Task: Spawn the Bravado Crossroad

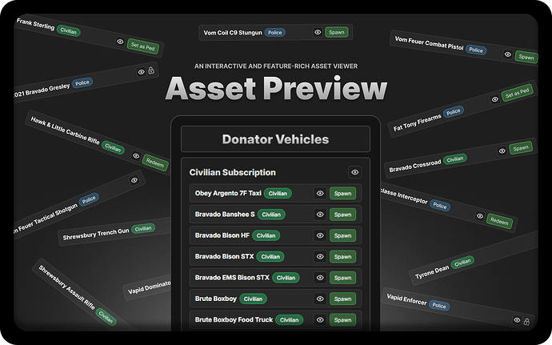Action: [521, 148]
